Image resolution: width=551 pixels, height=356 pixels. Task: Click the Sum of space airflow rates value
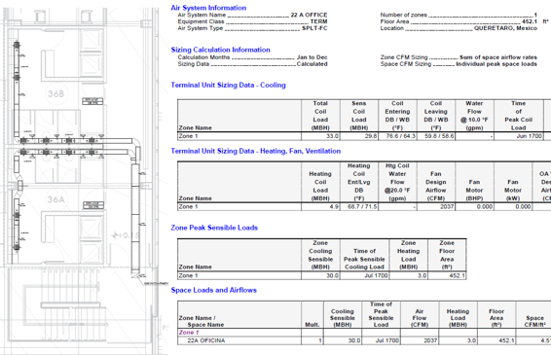[497, 57]
